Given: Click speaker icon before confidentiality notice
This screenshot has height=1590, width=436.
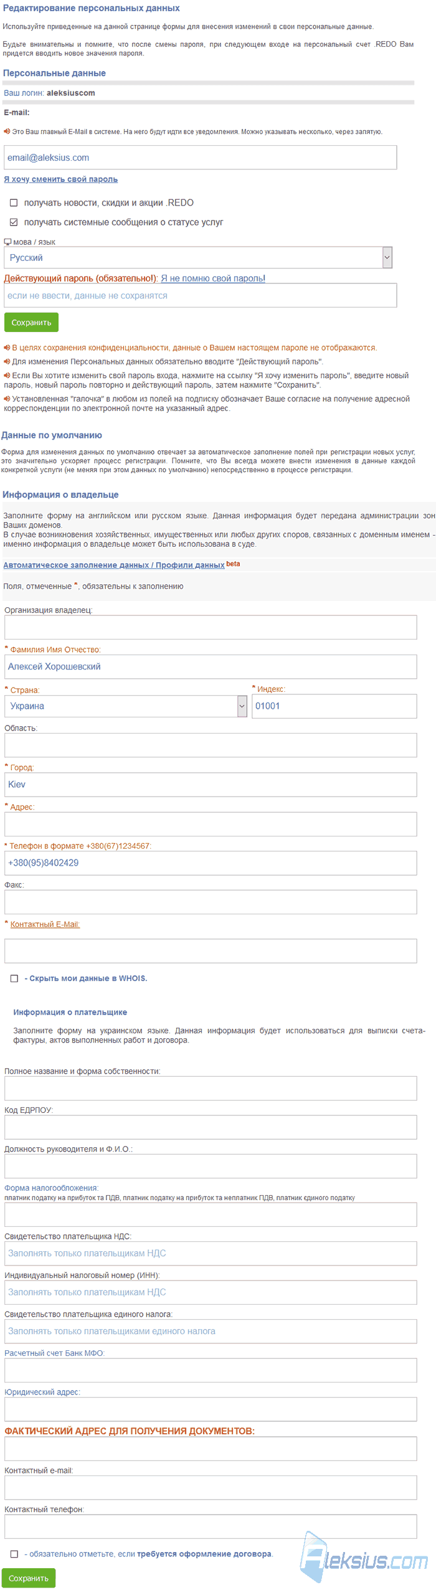Looking at the screenshot, I should coord(7,348).
